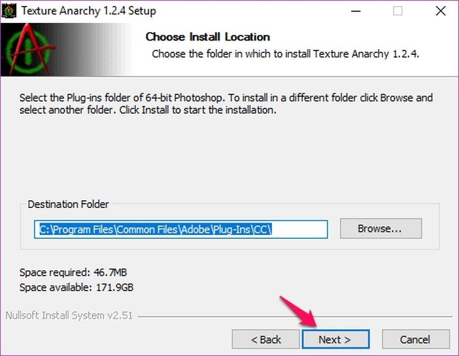Proceed with the Next > button
The width and height of the screenshot is (459, 356).
(x=335, y=339)
